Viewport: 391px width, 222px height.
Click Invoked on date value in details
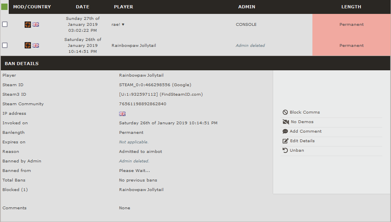168,123
